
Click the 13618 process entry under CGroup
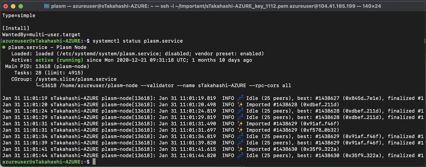pos(48,85)
